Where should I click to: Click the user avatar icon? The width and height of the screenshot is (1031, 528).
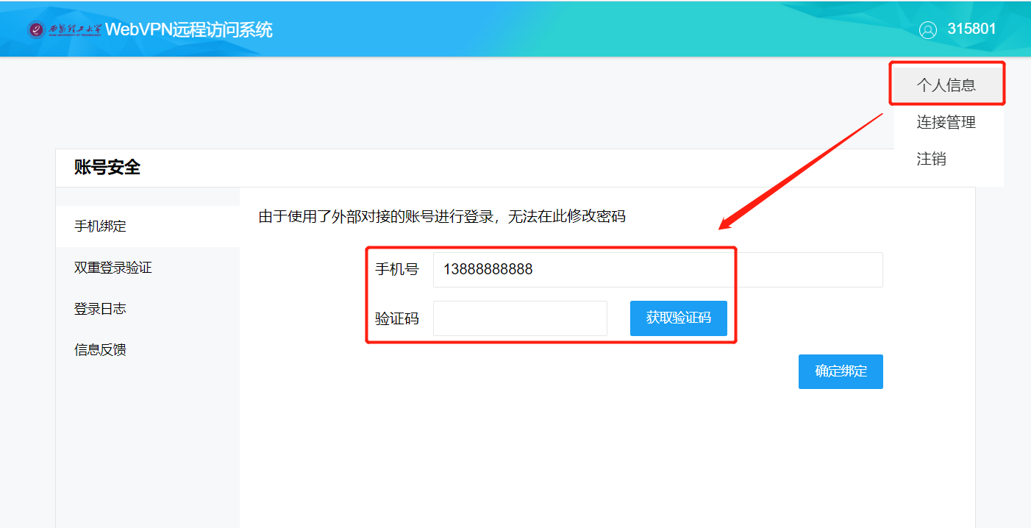coord(928,29)
